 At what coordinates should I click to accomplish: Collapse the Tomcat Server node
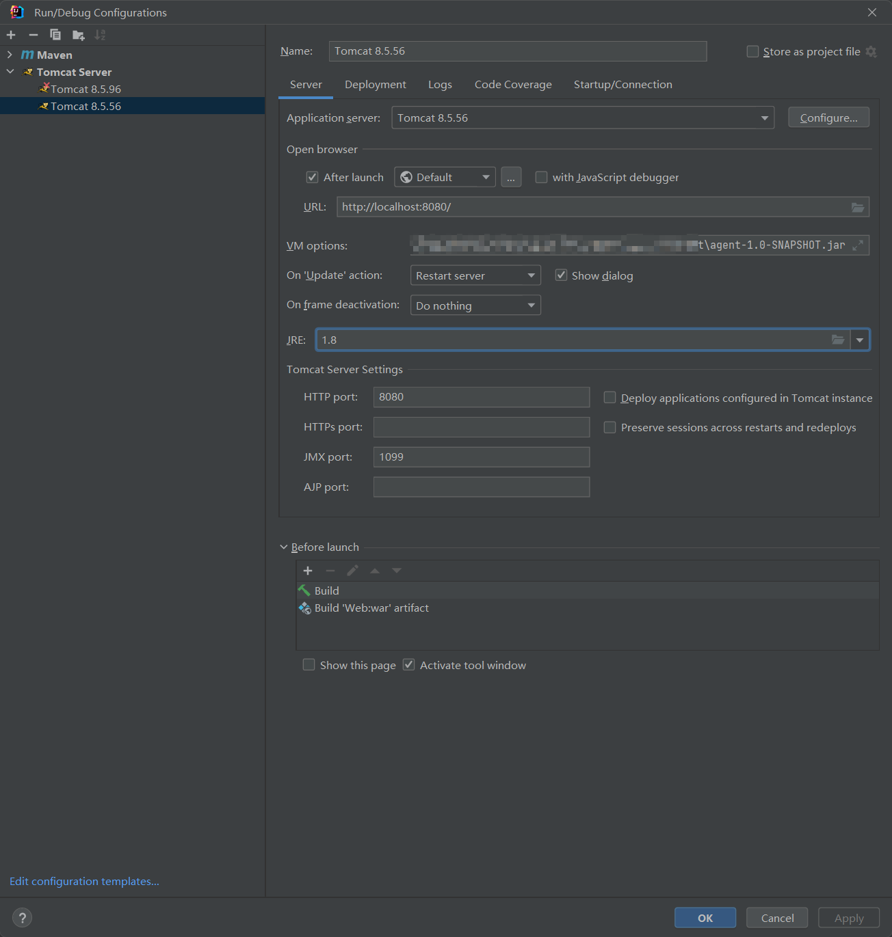point(10,72)
